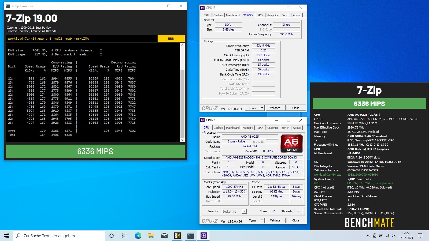This screenshot has width=429, height=241.
Task: Switch to Caches tab in bottom CPU-Z window
Action: coord(218,128)
